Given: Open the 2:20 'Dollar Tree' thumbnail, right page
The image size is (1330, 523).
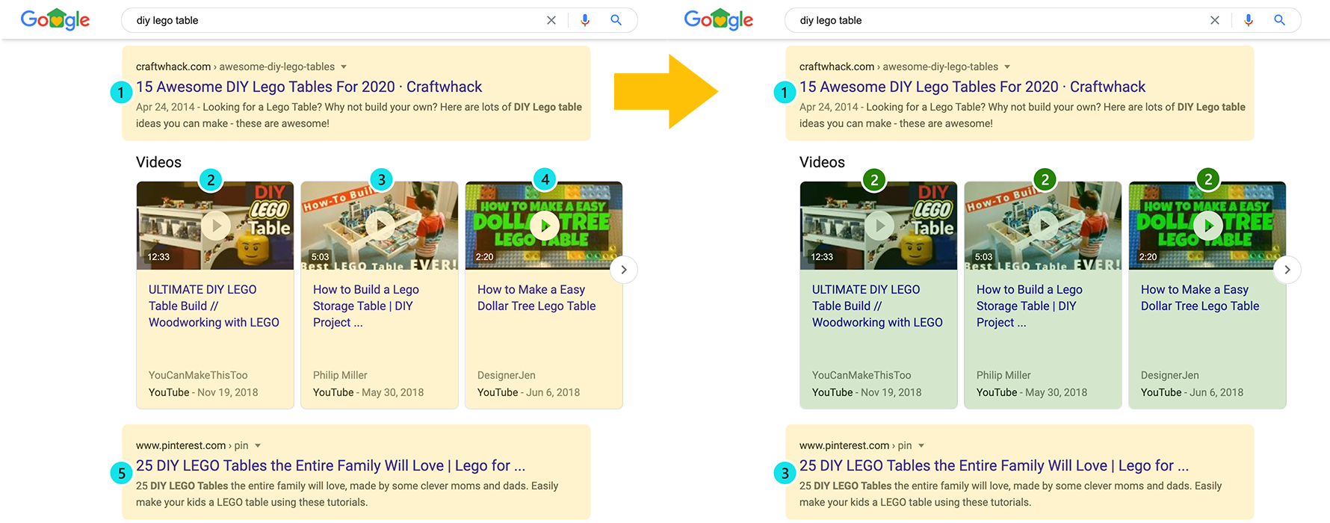Looking at the screenshot, I should point(1207,226).
